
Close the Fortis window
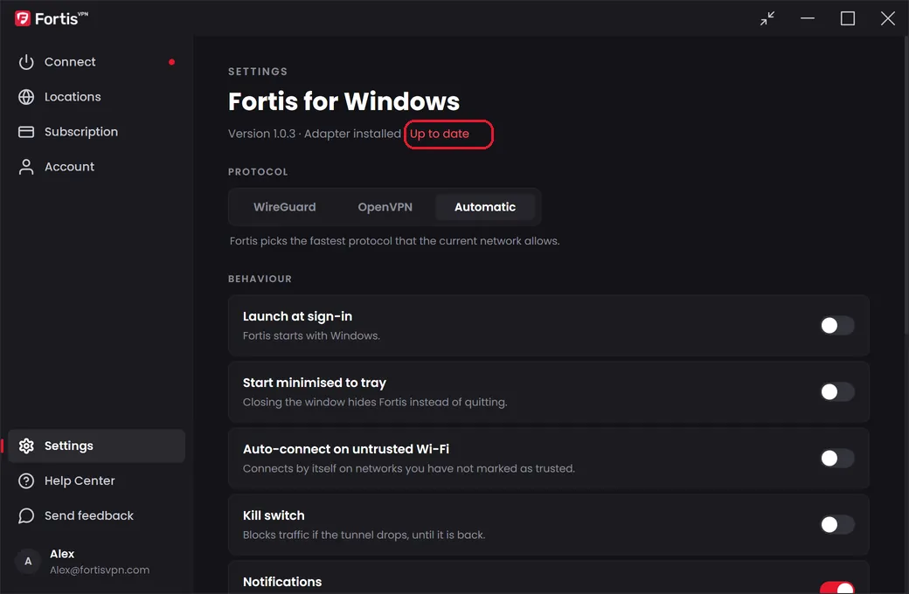pos(887,18)
